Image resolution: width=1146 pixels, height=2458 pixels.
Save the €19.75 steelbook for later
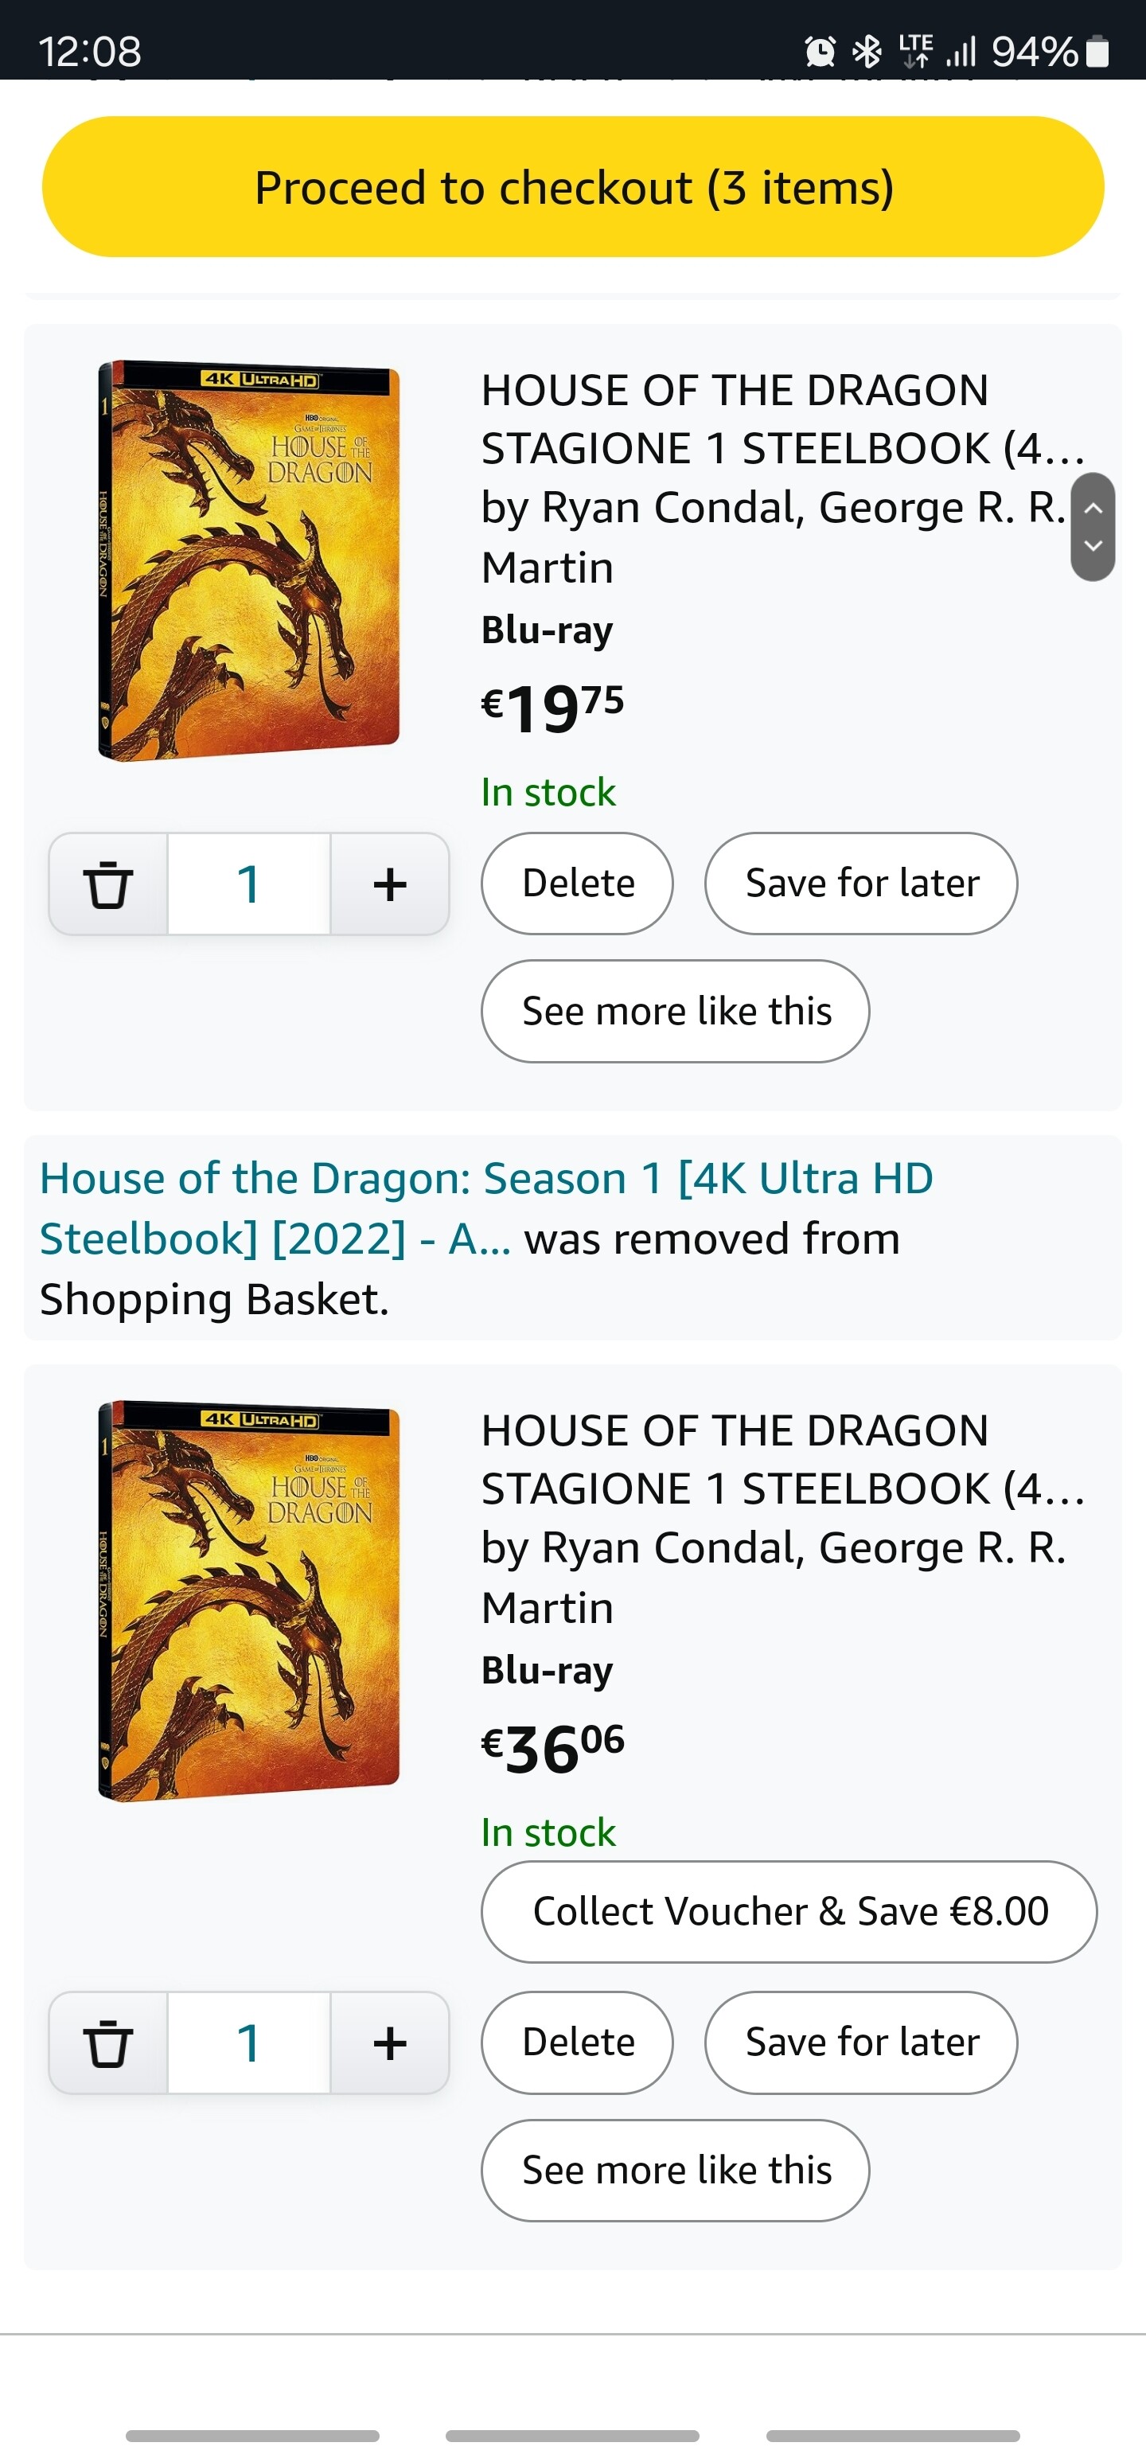[x=860, y=884]
